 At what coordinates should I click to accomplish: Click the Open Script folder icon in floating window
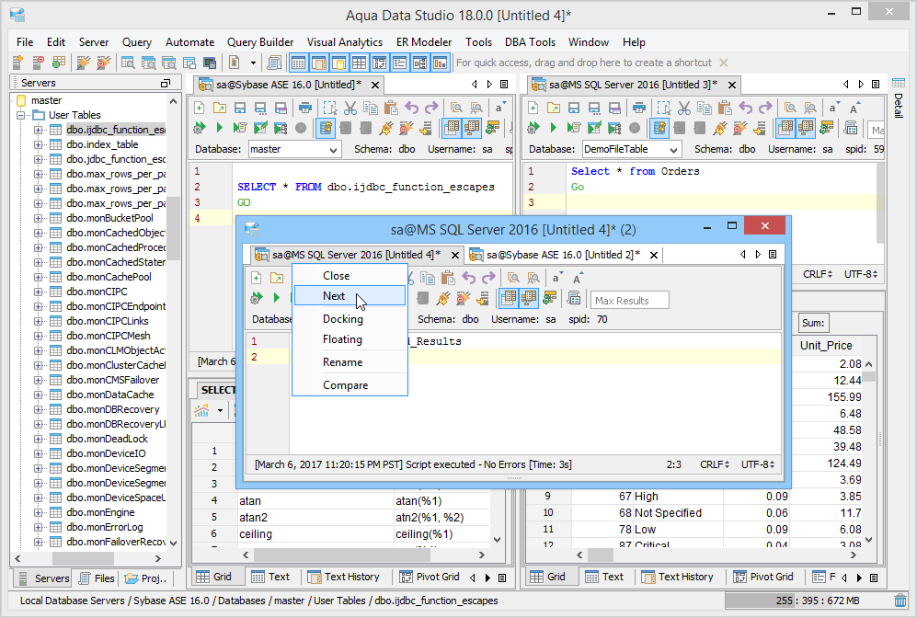tap(277, 278)
